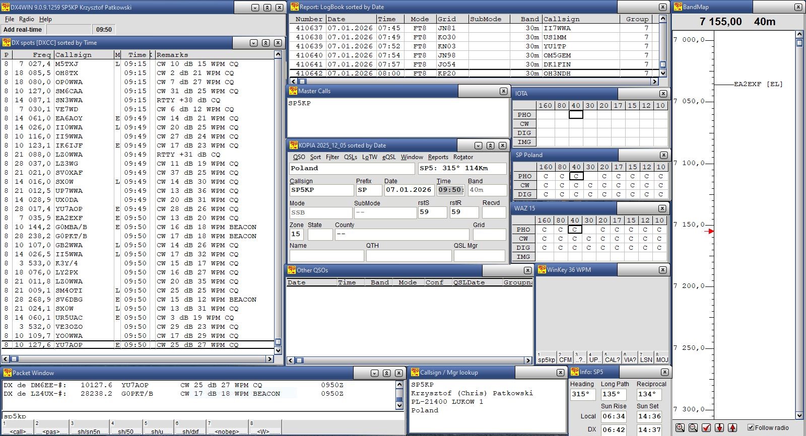
Task: Zoom in on the BandMap
Action: click(680, 427)
